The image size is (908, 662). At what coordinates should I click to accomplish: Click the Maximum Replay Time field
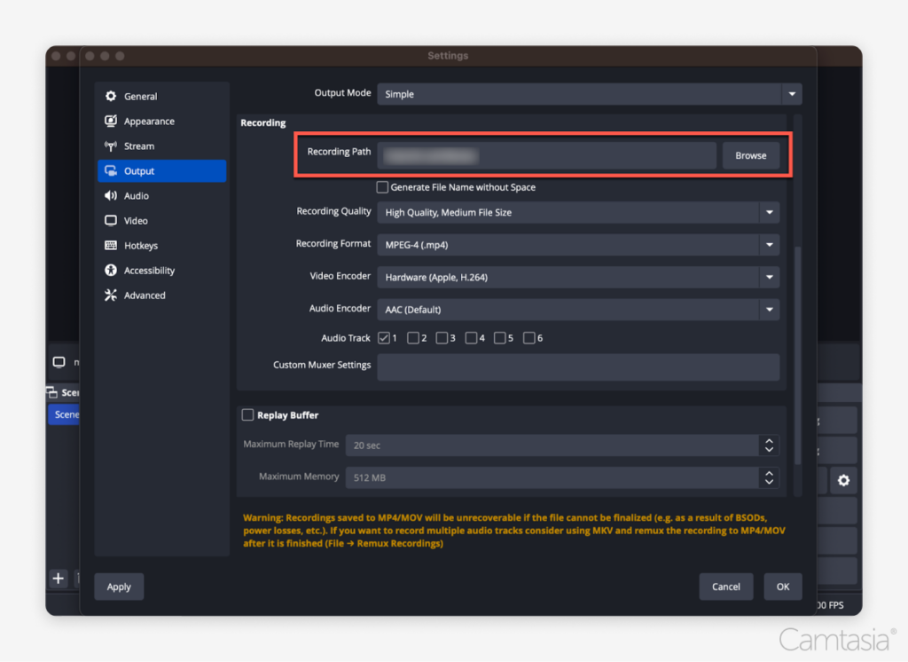[x=552, y=445]
